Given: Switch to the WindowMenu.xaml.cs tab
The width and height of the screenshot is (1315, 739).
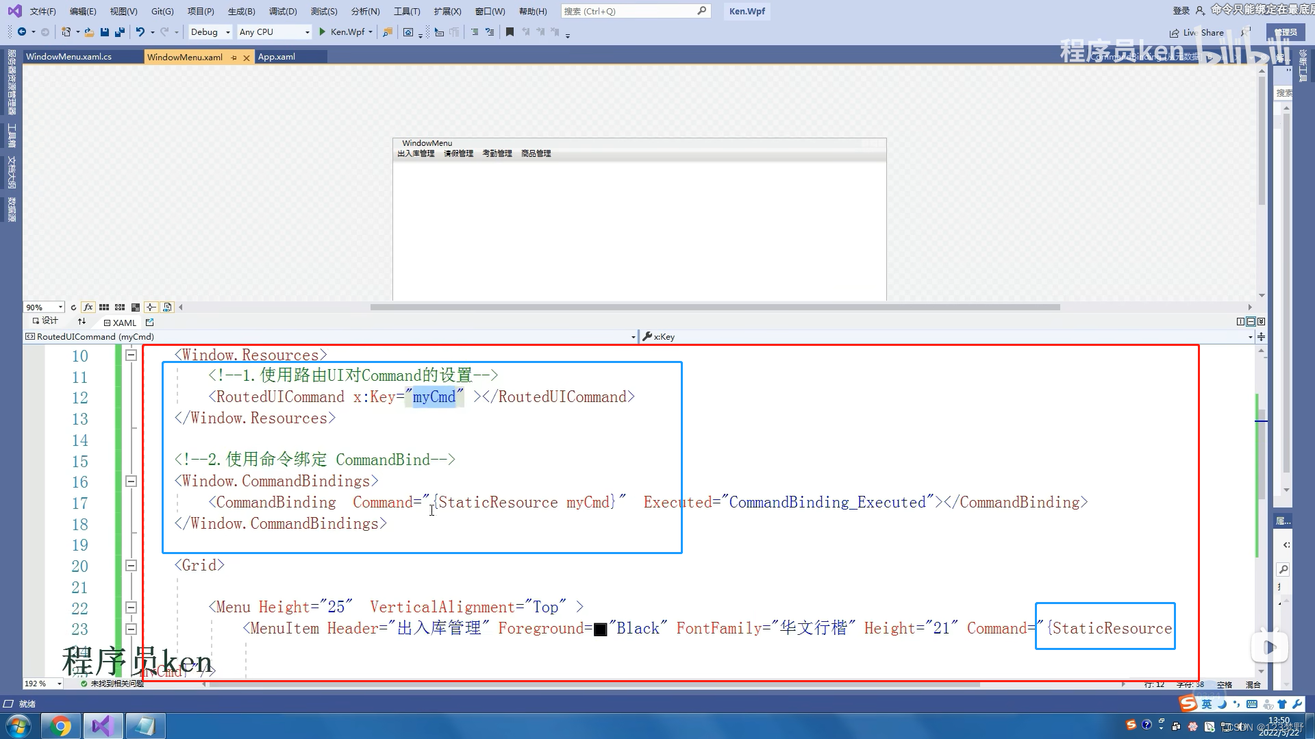Looking at the screenshot, I should point(68,57).
